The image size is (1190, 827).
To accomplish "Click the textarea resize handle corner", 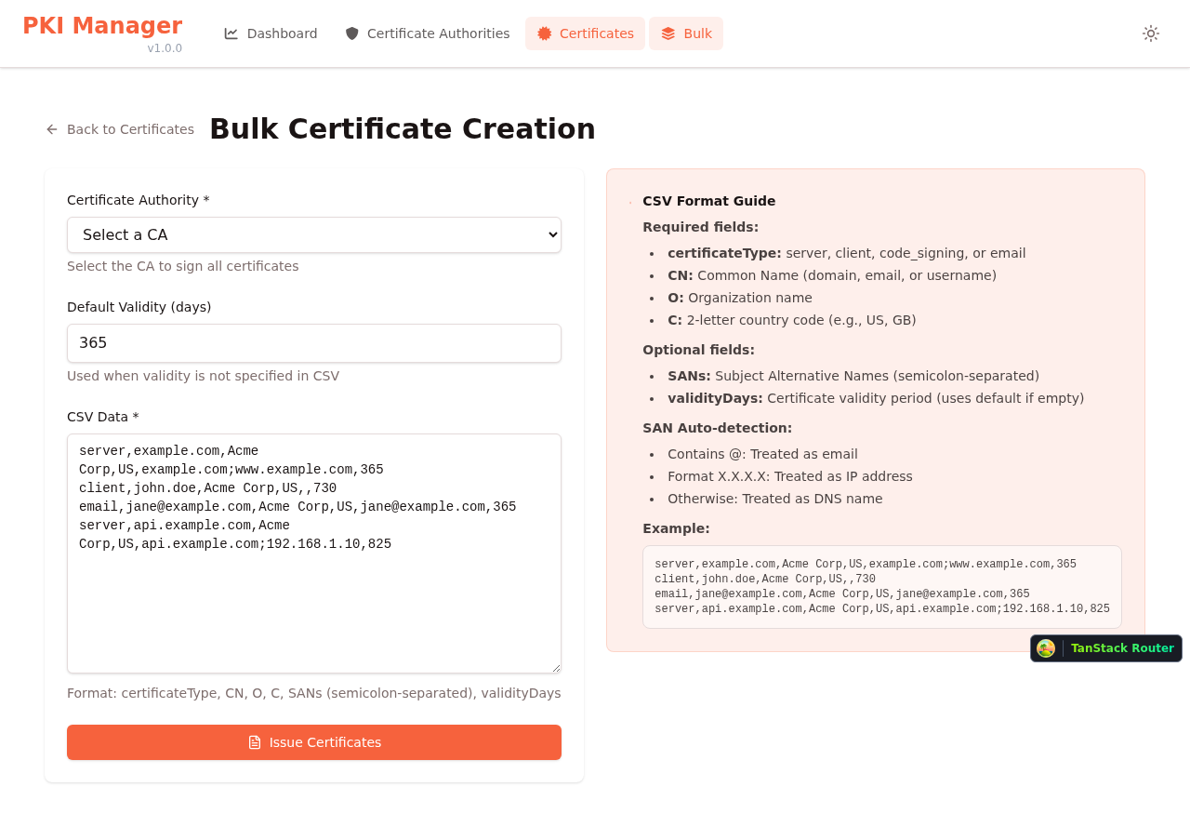I will (555, 667).
